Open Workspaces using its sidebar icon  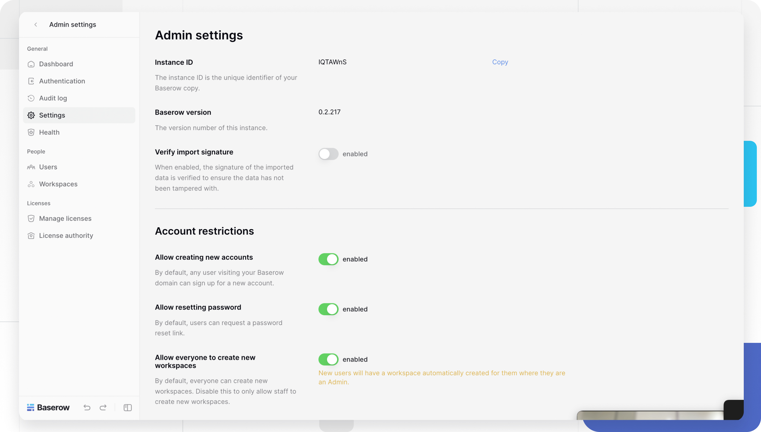pos(31,184)
